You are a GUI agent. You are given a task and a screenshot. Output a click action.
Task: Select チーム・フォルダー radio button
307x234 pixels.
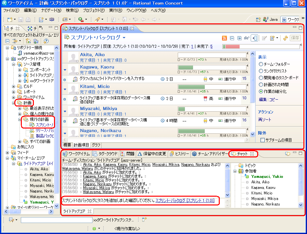(x=261, y=64)
